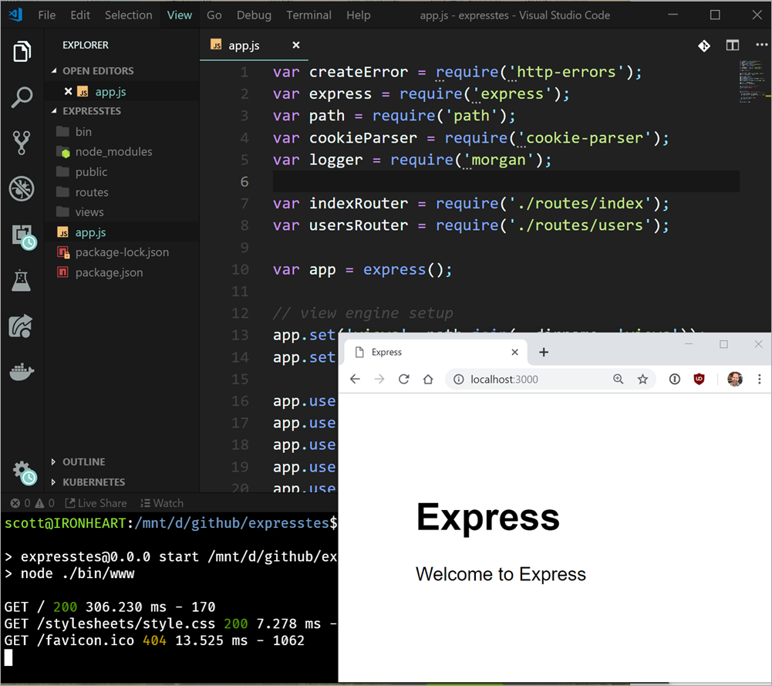Bookmark this page with the star
772x686 pixels.
(642, 379)
